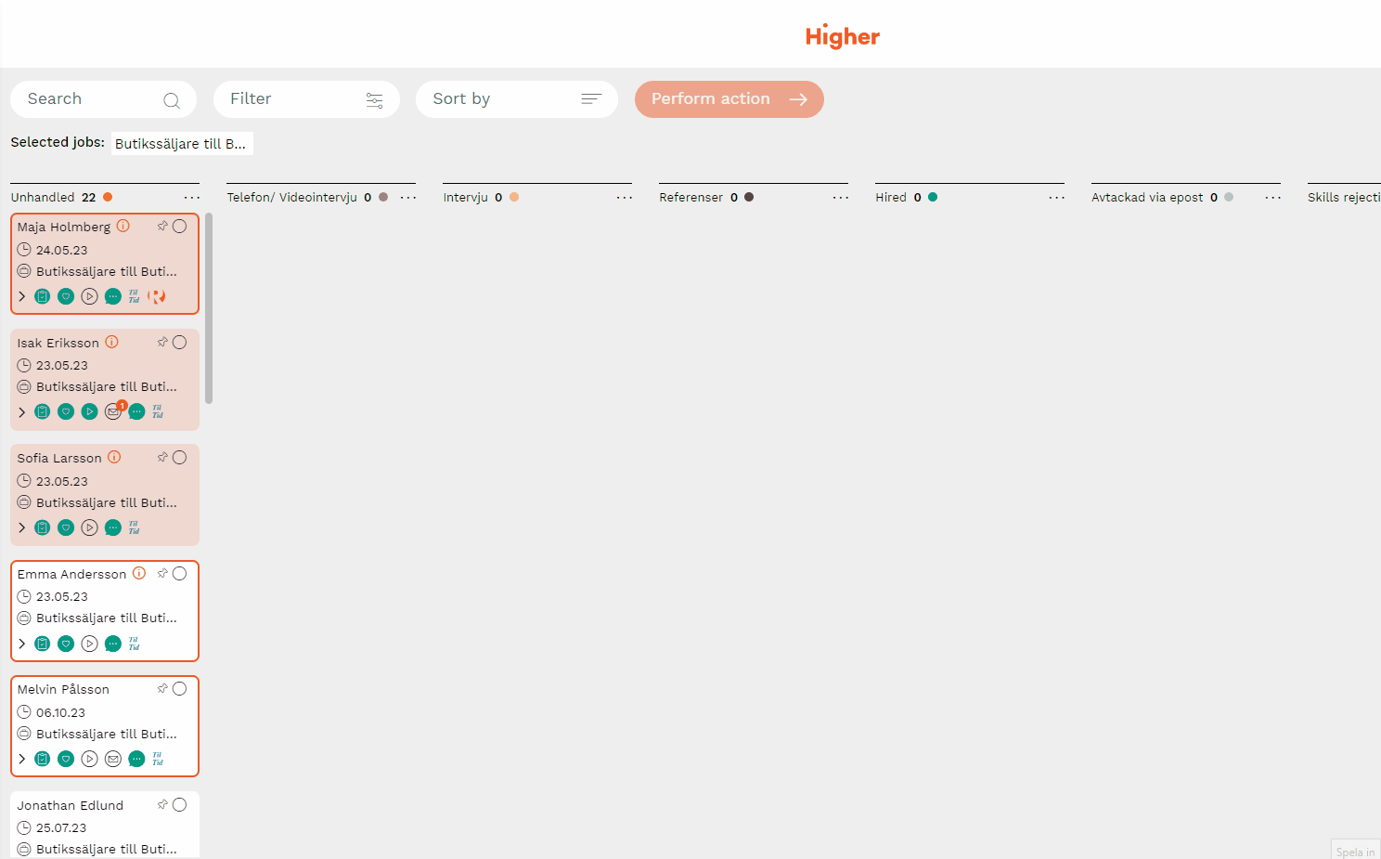Open the Filter dropdown
The height and width of the screenshot is (859, 1381).
[x=306, y=99]
